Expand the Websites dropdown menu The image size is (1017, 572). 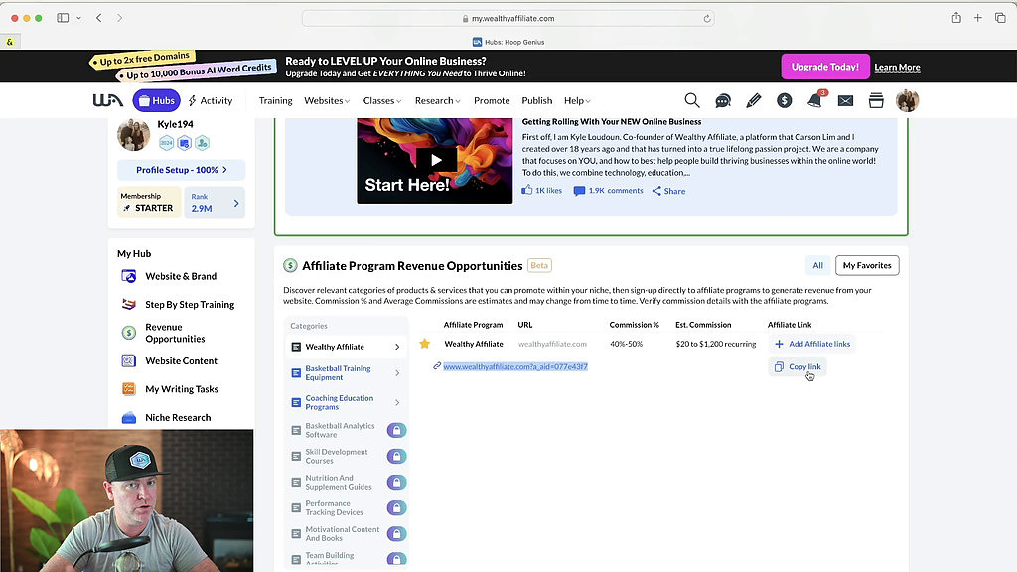[327, 100]
